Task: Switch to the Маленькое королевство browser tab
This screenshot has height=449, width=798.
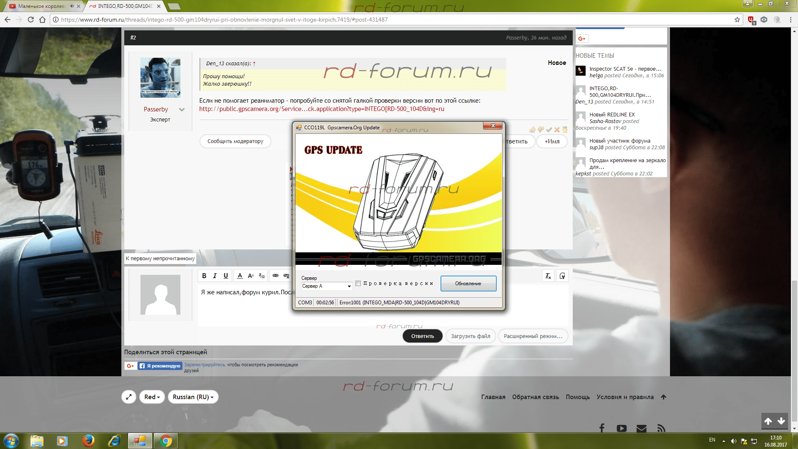Action: pyautogui.click(x=42, y=6)
